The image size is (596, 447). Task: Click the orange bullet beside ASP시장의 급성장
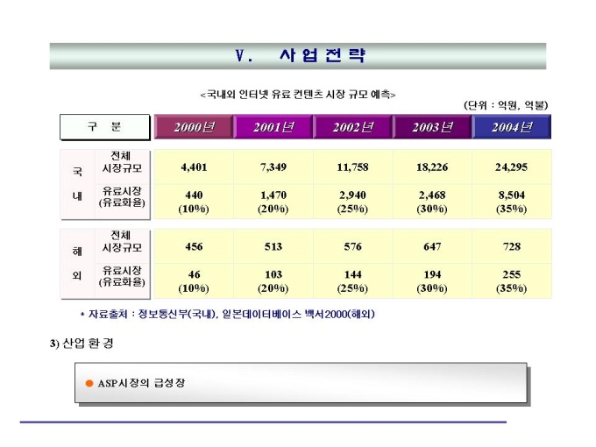pyautogui.click(x=89, y=383)
